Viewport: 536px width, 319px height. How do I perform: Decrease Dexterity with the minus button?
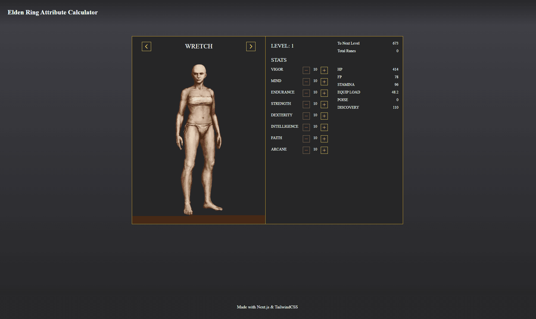pos(306,116)
